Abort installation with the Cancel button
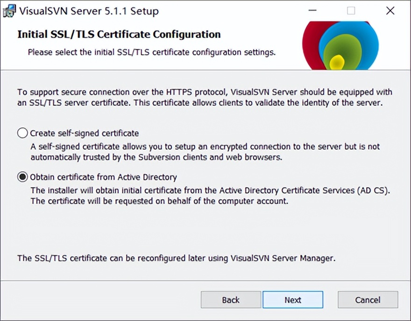411x321 pixels. tap(368, 300)
